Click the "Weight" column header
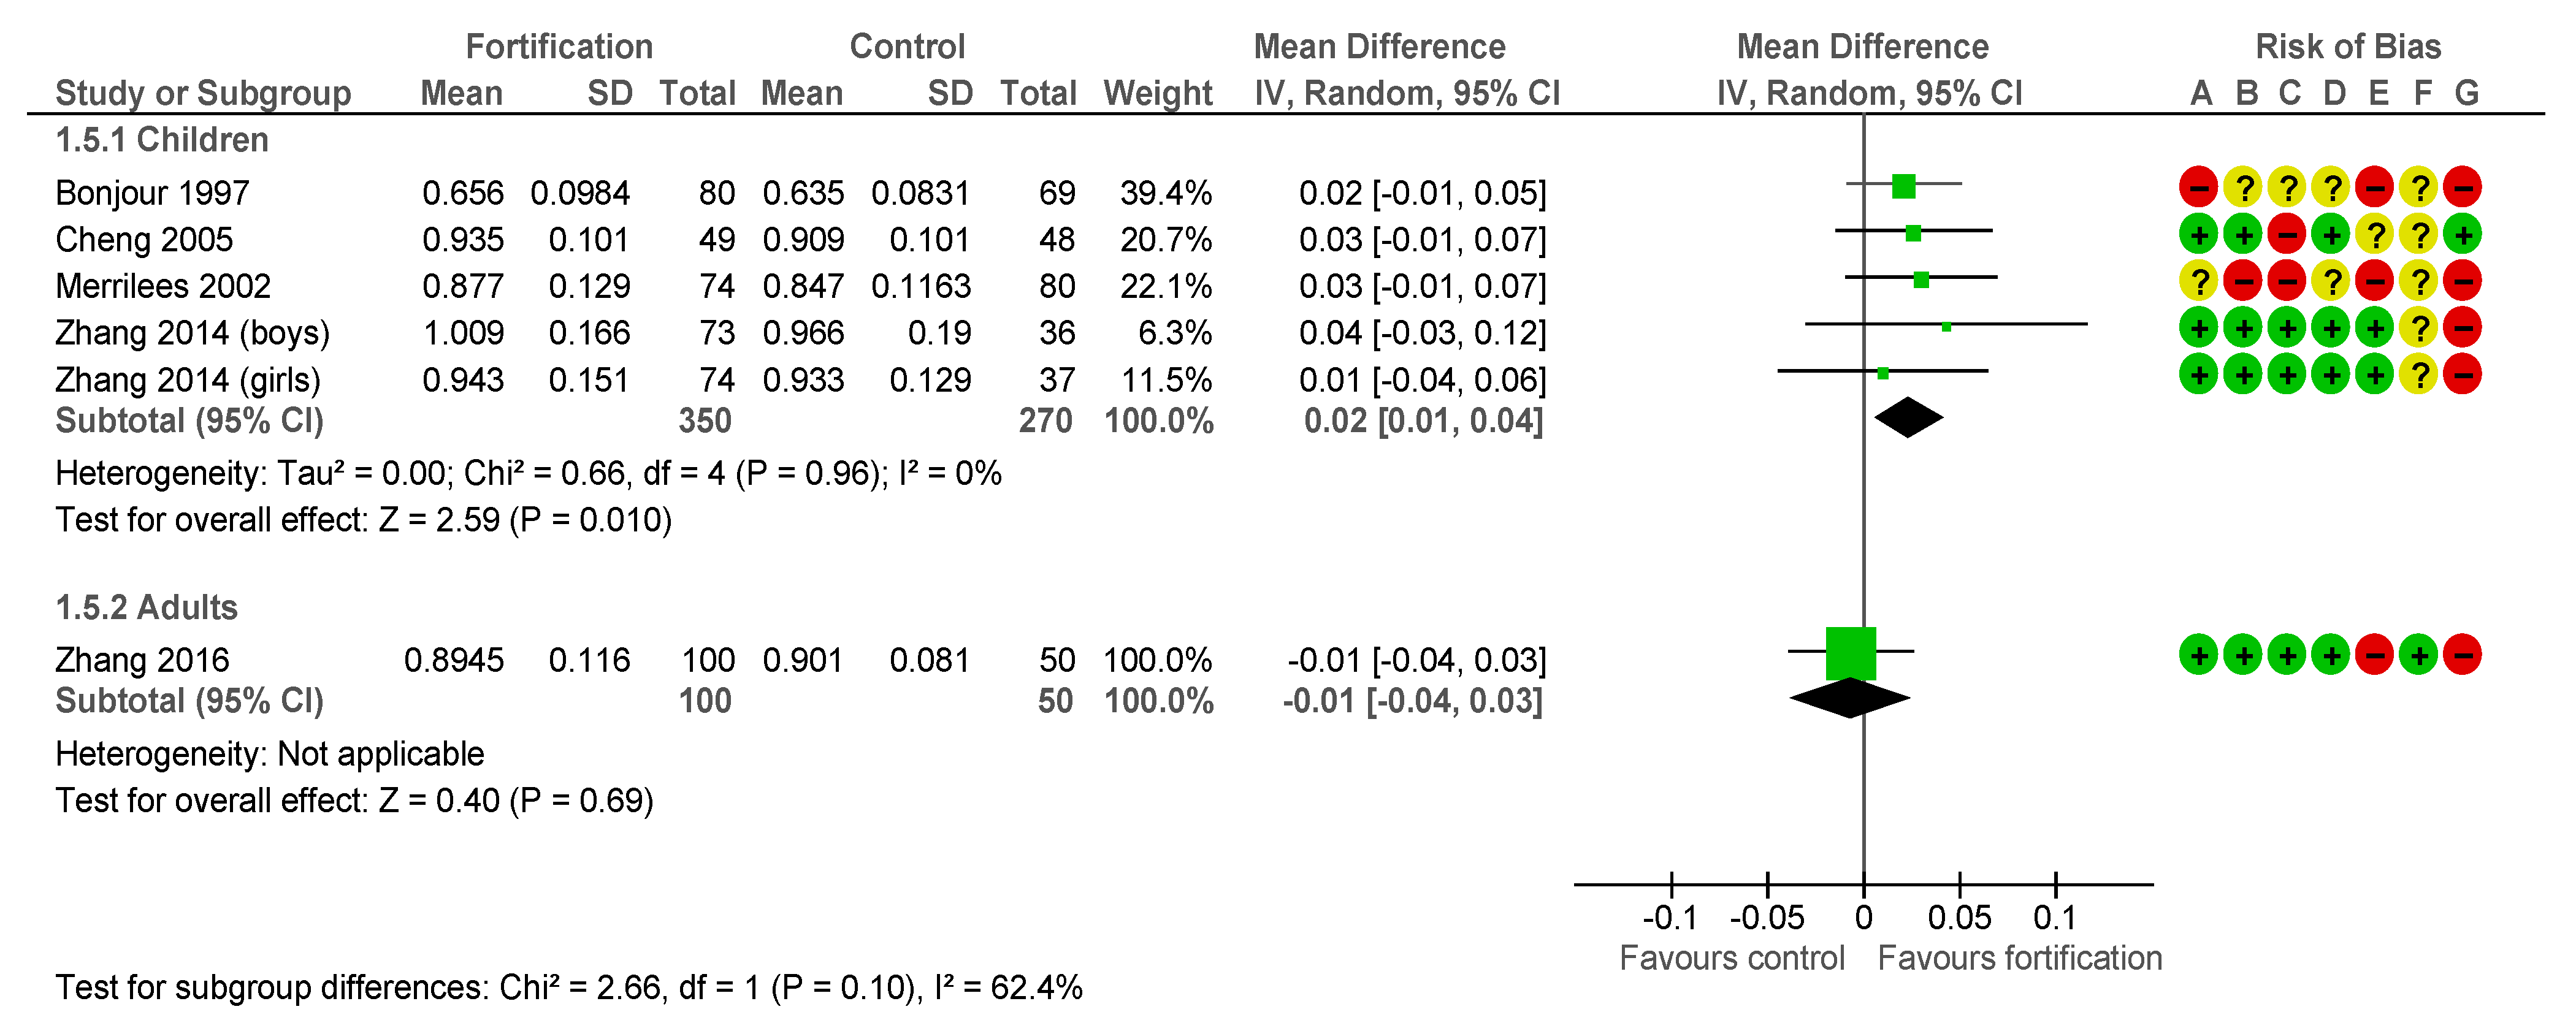The width and height of the screenshot is (2576, 1031). pos(1157,93)
